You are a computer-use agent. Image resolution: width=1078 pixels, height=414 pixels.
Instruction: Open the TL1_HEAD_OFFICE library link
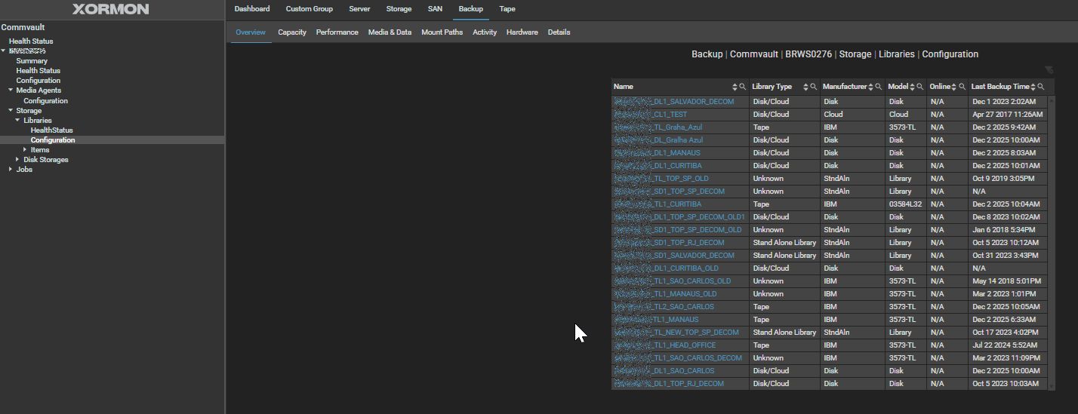pos(684,345)
